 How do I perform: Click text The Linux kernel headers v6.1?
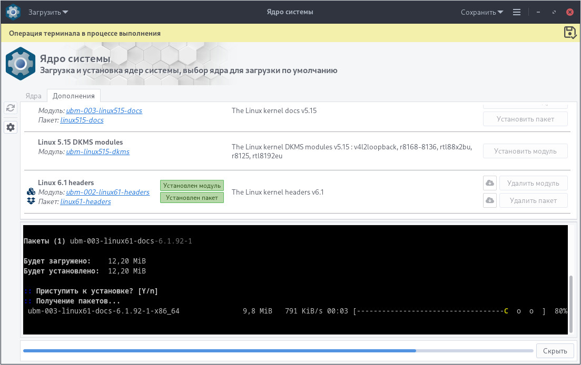(278, 192)
